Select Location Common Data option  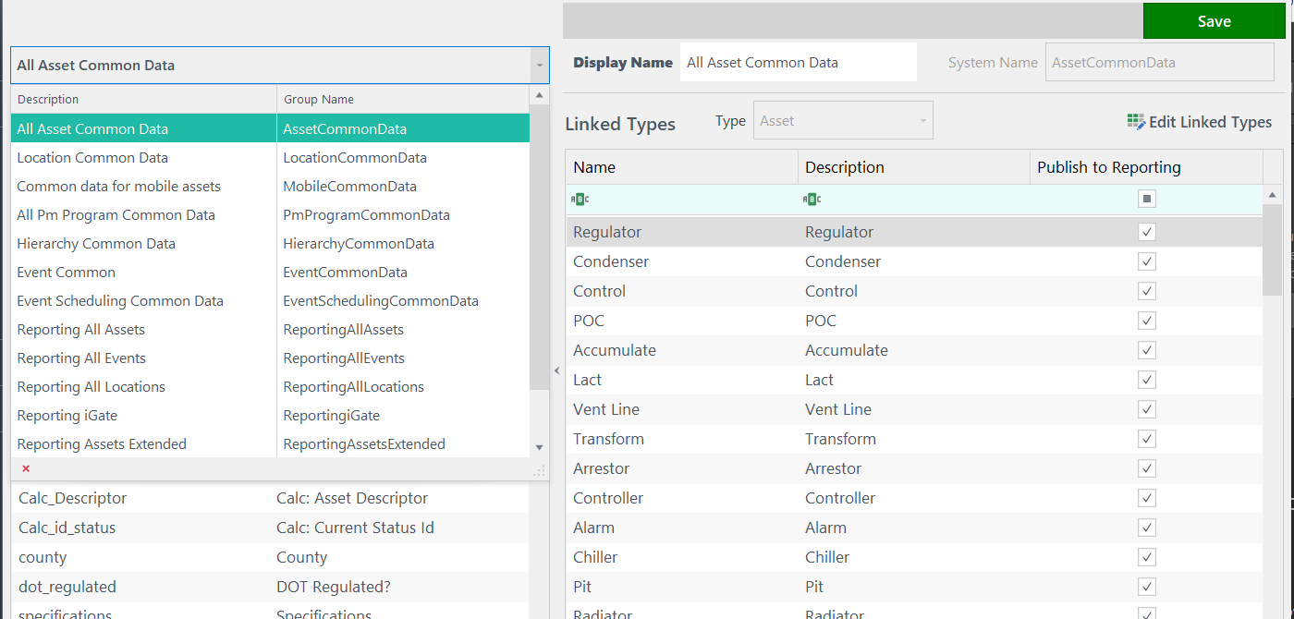point(270,157)
